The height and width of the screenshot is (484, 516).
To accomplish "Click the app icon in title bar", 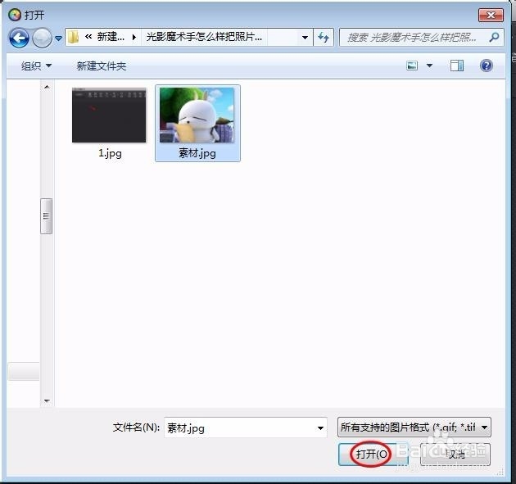I will 15,15.
